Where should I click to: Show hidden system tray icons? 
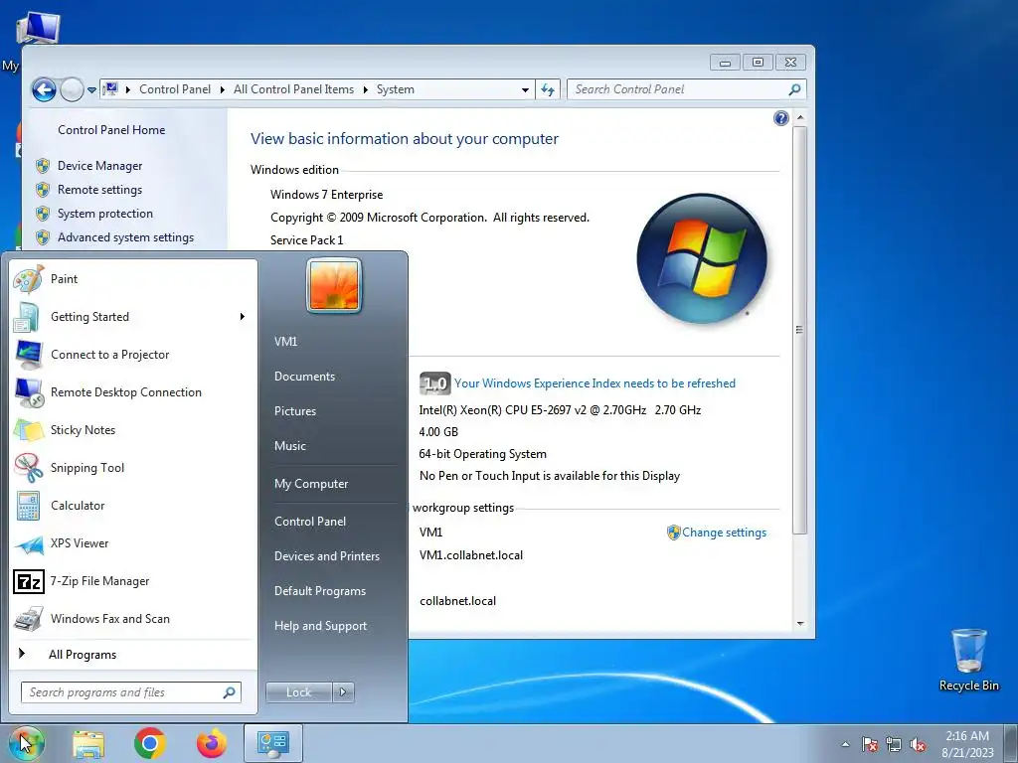pos(845,744)
